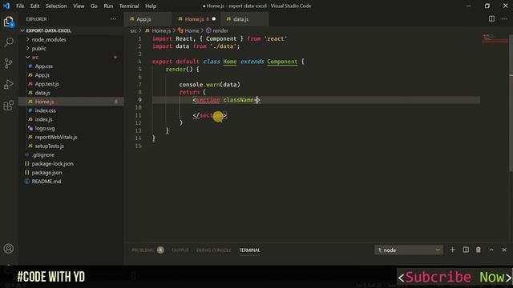This screenshot has height=288, width=513.
Task: Click the minimap code preview
Action: click(495, 38)
